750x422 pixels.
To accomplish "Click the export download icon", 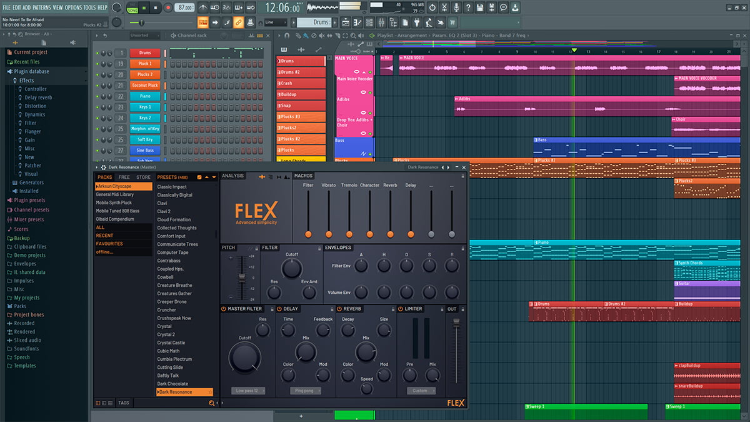I will point(516,8).
